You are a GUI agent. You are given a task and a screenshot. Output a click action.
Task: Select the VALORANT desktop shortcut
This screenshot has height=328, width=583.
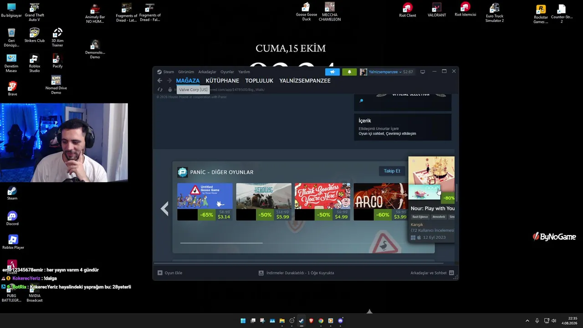[437, 10]
